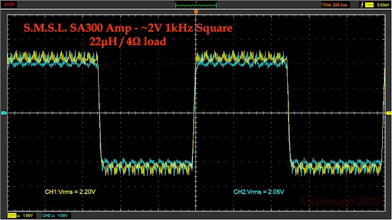
Task: Select the orange trigger position marker T
Action: (x=196, y=12)
